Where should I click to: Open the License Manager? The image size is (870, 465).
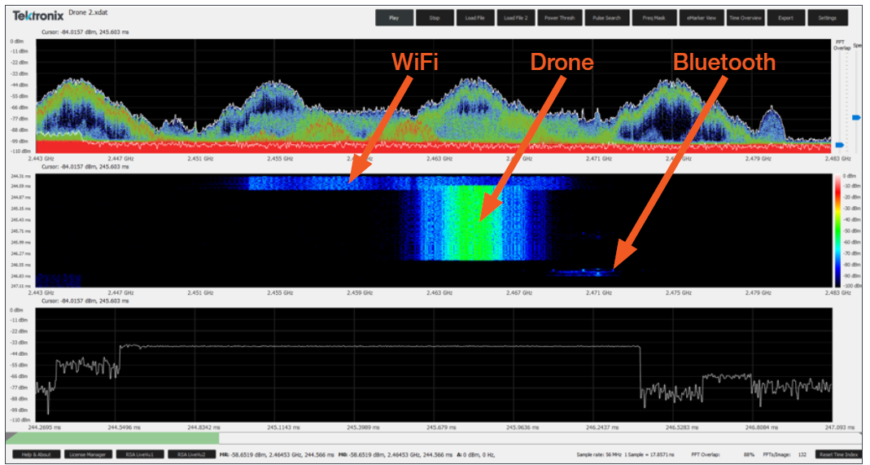pos(87,454)
